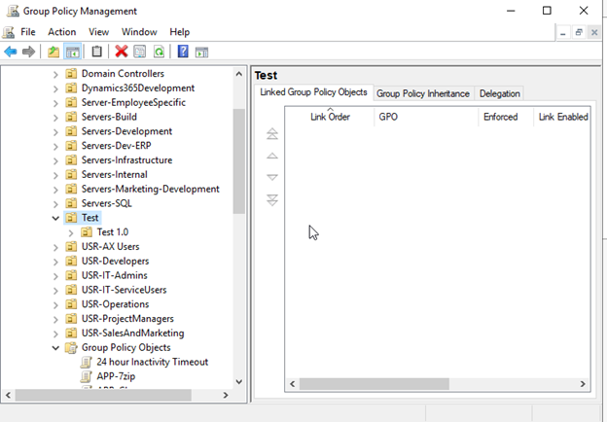This screenshot has width=607, height=422.
Task: Expand the Domain Controllers node
Action: (55, 74)
